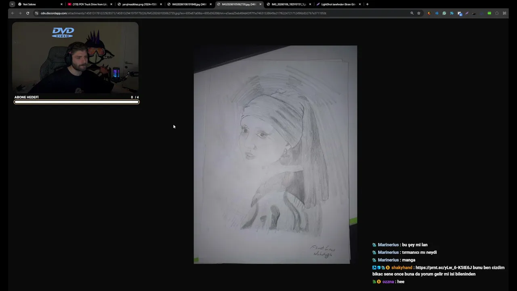Open the blue 7TV extension icon
This screenshot has width=517, height=291.
pyautogui.click(x=452, y=13)
